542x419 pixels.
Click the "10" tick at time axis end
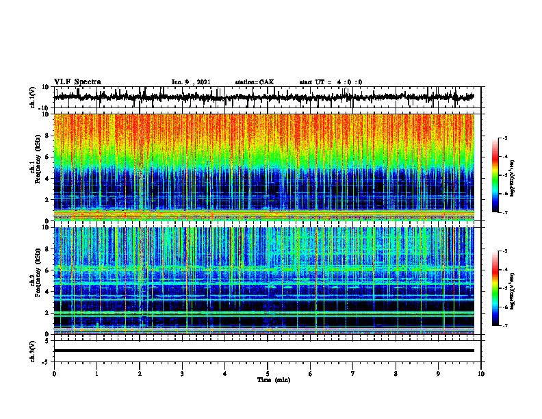click(481, 374)
